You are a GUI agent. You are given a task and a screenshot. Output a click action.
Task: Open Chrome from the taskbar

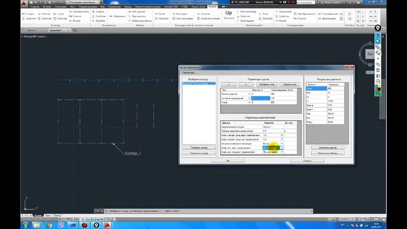point(49,225)
